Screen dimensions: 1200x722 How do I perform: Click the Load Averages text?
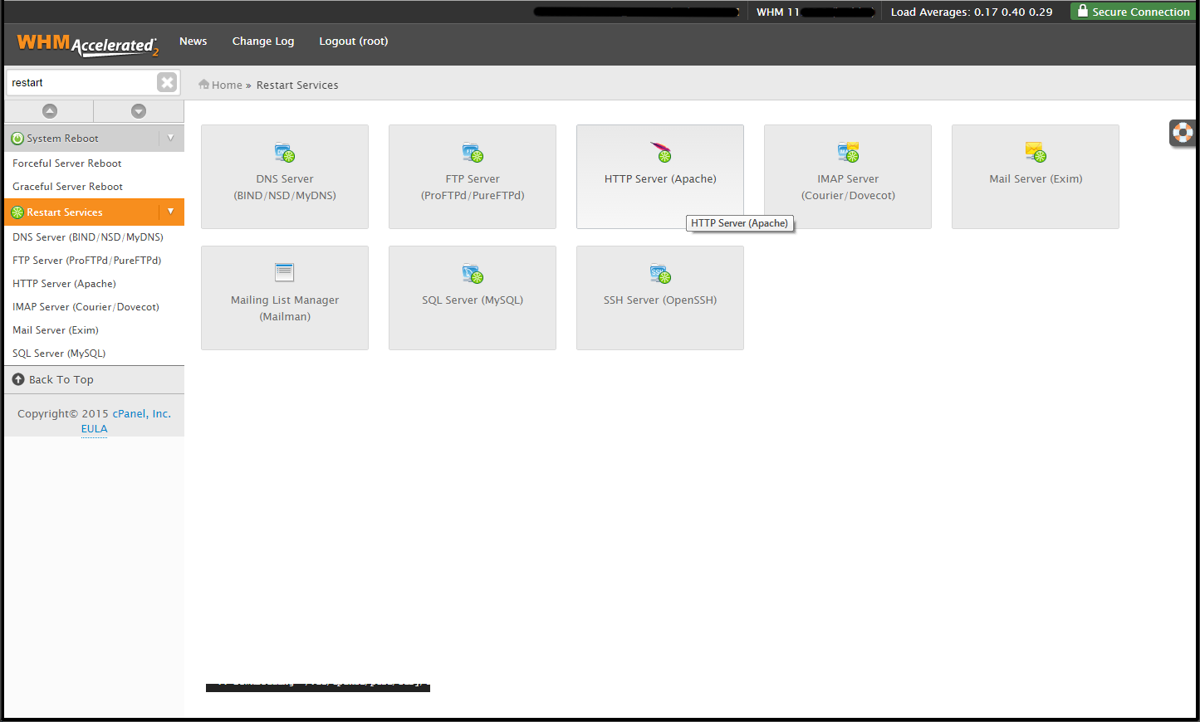(972, 12)
